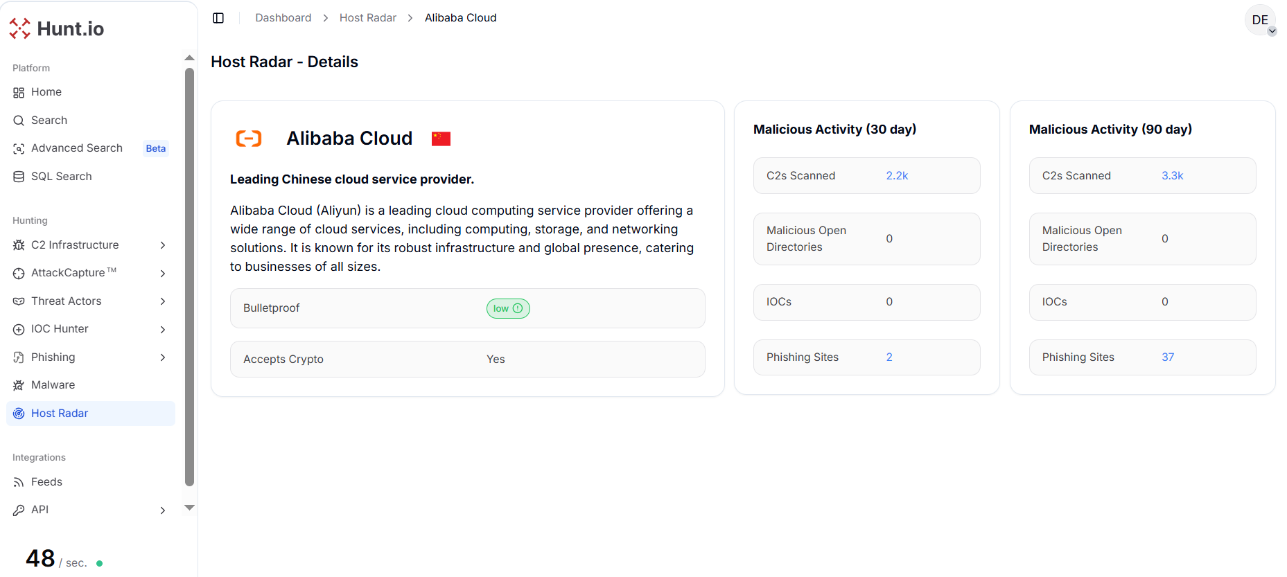Click the Alibaba Cloud logo icon

(249, 139)
